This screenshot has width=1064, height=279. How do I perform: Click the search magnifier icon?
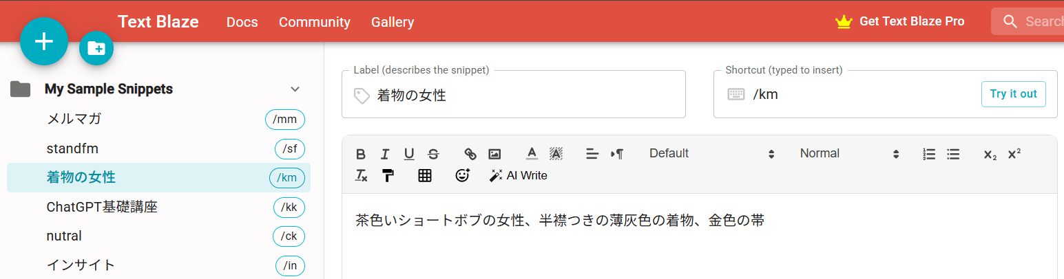coord(1010,21)
